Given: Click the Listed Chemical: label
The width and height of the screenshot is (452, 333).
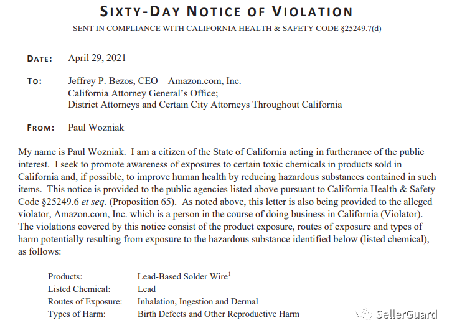Looking at the screenshot, I should pos(79,289).
